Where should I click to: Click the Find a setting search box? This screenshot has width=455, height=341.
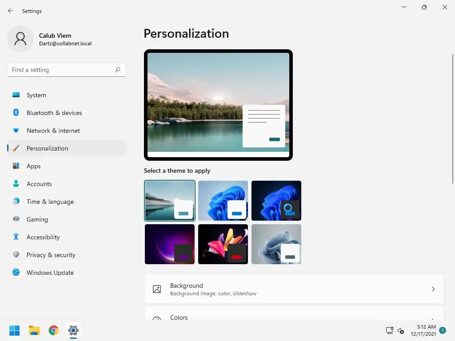67,70
